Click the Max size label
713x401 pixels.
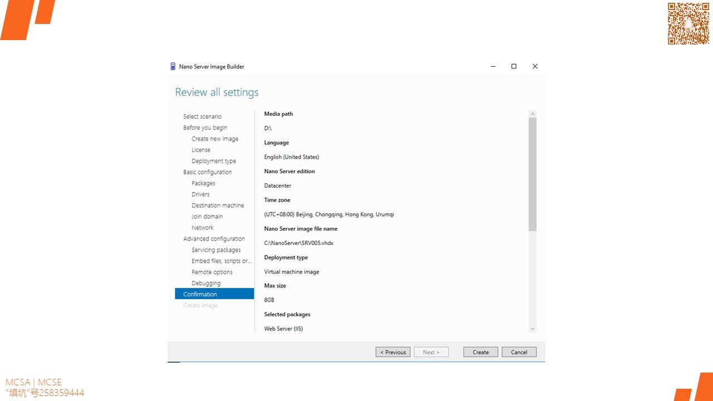point(275,286)
